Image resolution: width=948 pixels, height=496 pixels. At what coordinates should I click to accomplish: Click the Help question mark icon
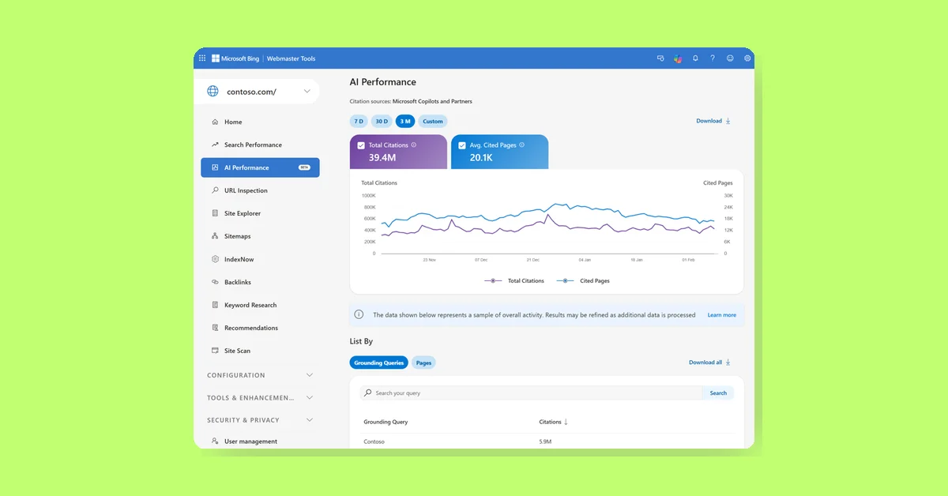point(712,58)
